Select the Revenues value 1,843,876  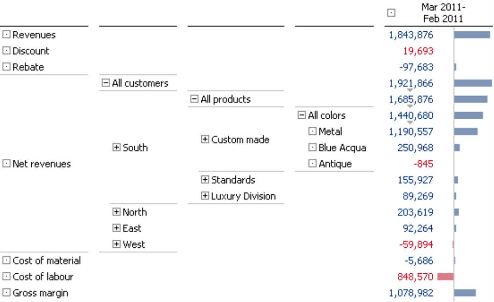pos(411,35)
